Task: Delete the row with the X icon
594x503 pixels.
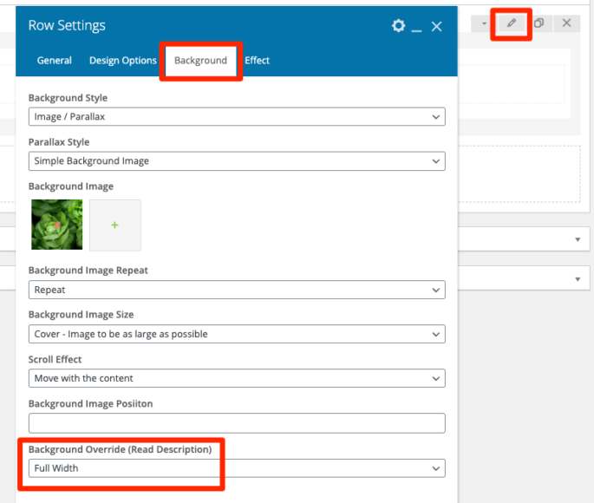Action: point(566,23)
